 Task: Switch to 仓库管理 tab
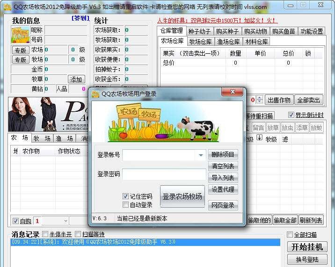[172, 31]
